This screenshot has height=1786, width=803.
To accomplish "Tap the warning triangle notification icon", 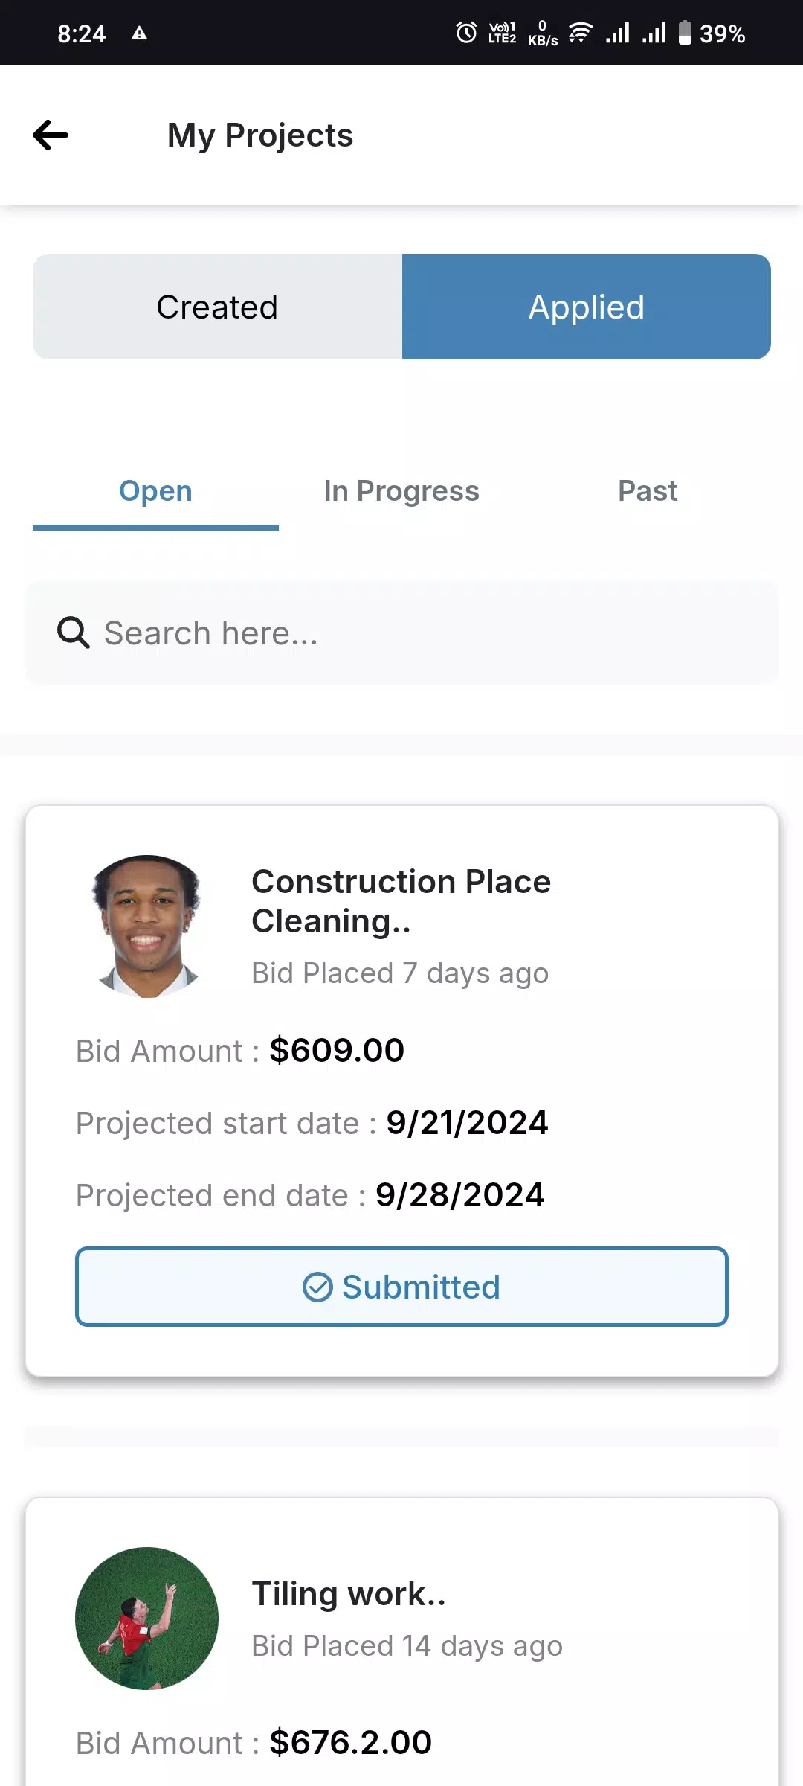I will (x=139, y=33).
